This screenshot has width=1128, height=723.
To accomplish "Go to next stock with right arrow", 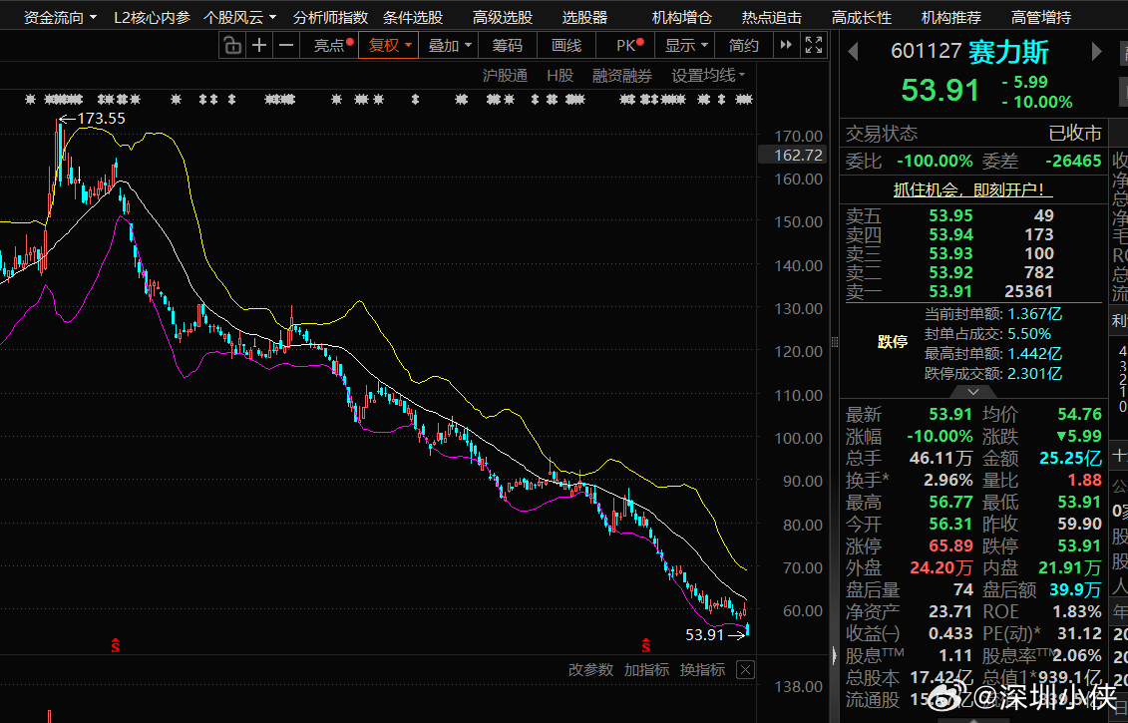I will click(1096, 51).
